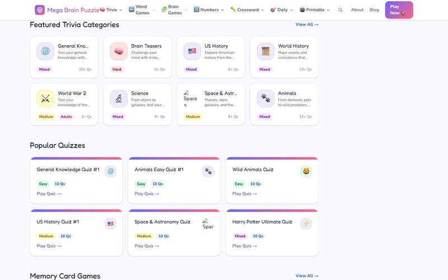The width and height of the screenshot is (448, 280).
Task: Click the dart target icon beside Daily
Action: pyautogui.click(x=273, y=10)
